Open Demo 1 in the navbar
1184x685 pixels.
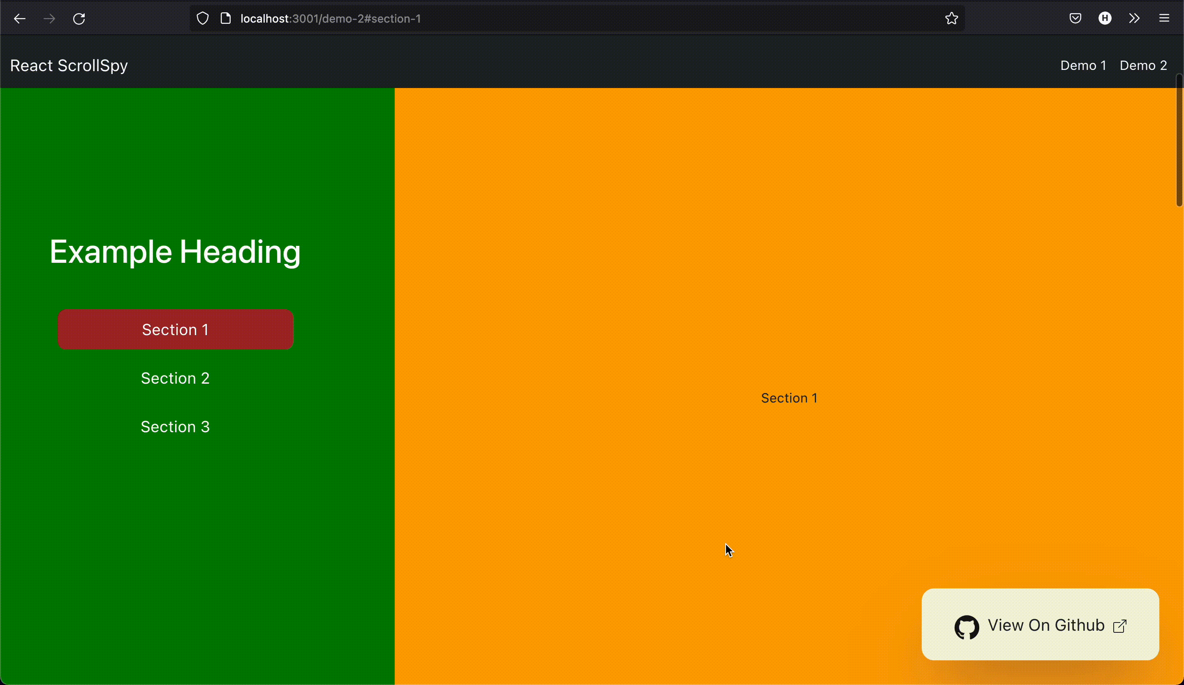(1083, 65)
